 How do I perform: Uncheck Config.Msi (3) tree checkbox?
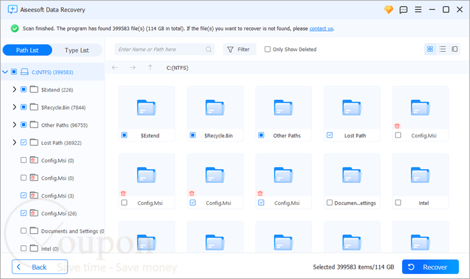[23, 195]
